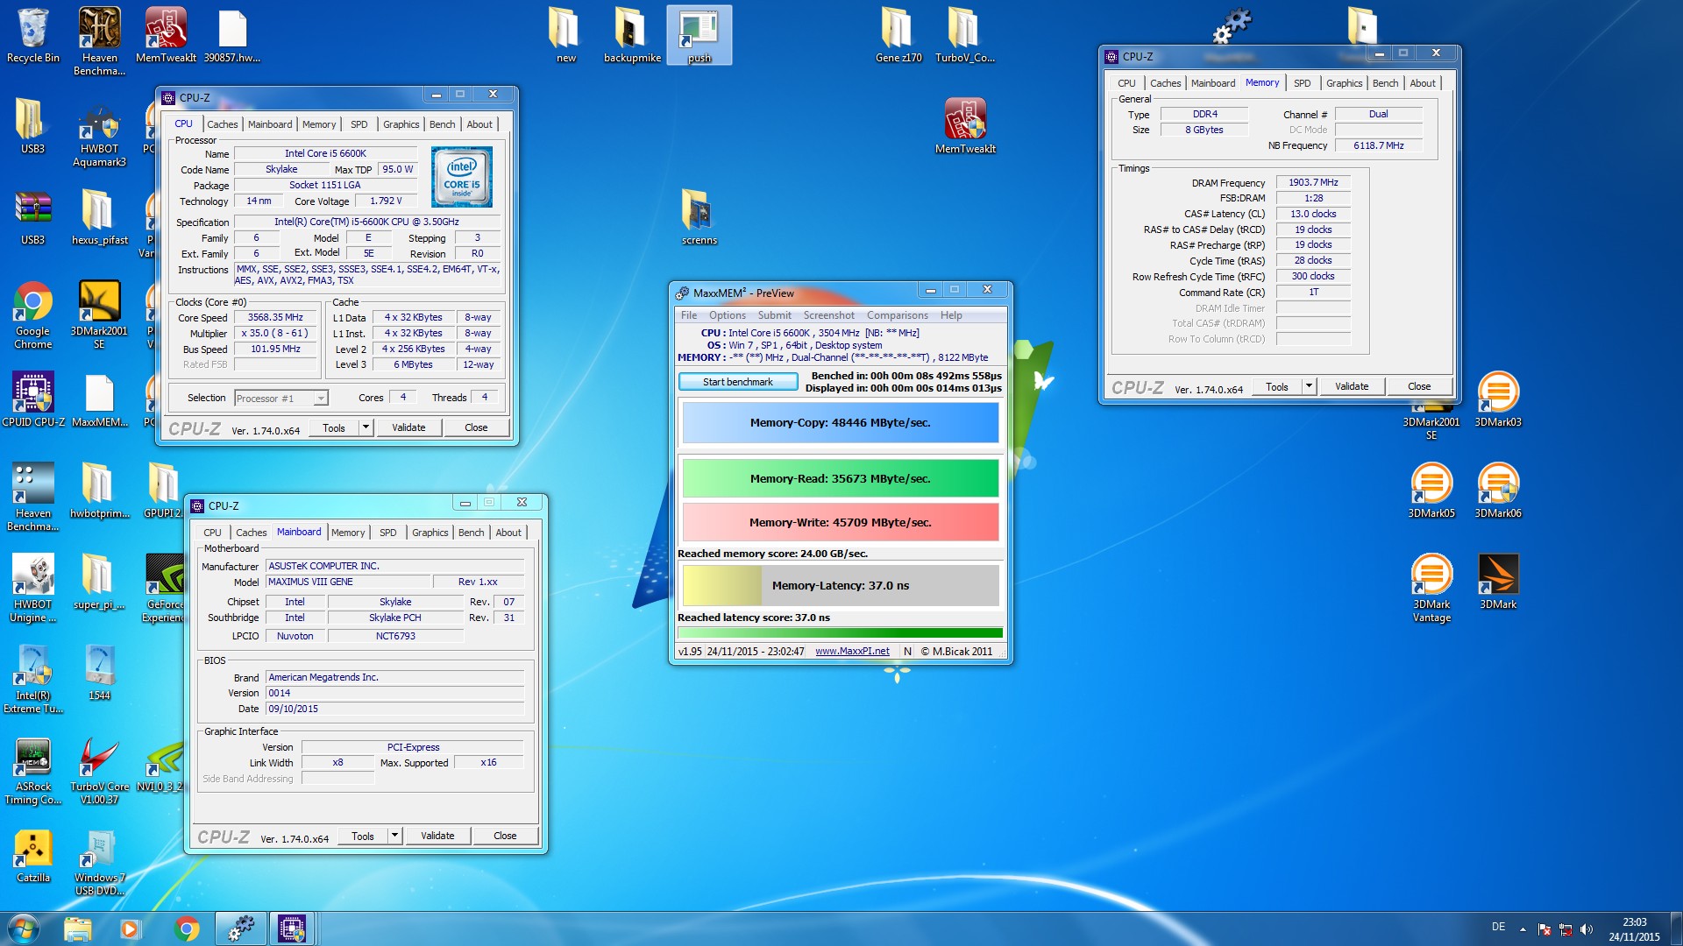The width and height of the screenshot is (1683, 946).
Task: Launch 3DMark06 desktop shortcut
Action: [1497, 491]
